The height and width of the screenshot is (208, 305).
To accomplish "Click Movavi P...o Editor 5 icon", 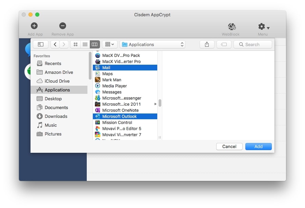I will [x=98, y=128].
